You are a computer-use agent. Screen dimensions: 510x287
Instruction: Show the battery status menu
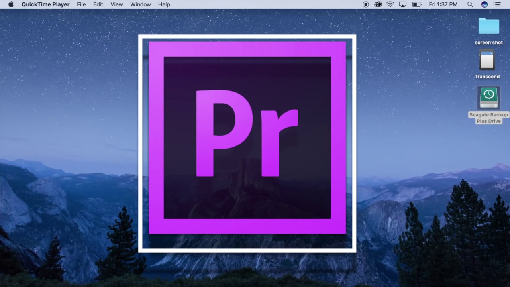pos(417,4)
